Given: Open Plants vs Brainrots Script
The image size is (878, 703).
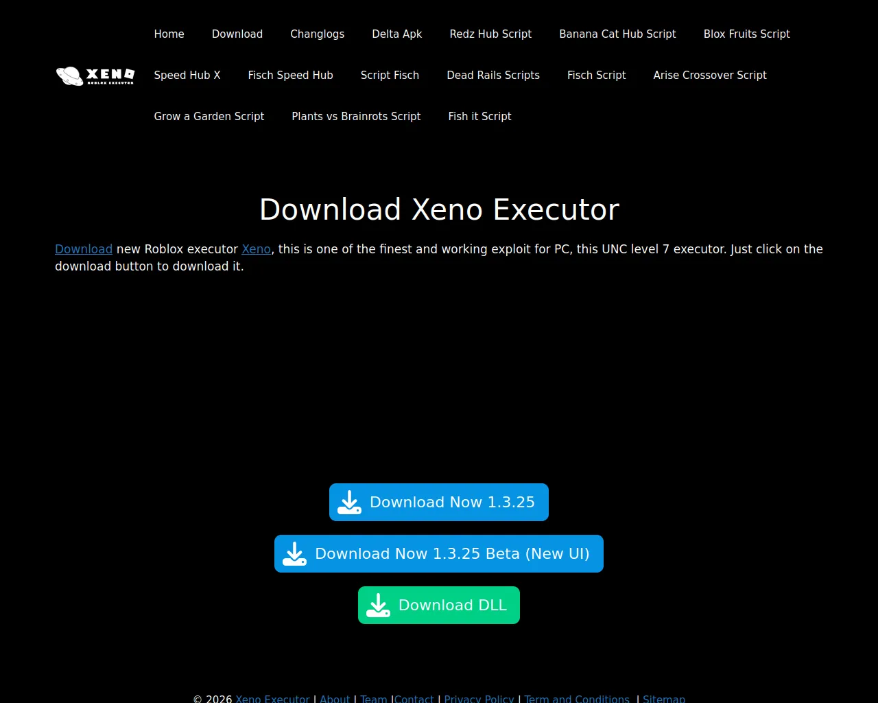Looking at the screenshot, I should (x=356, y=117).
